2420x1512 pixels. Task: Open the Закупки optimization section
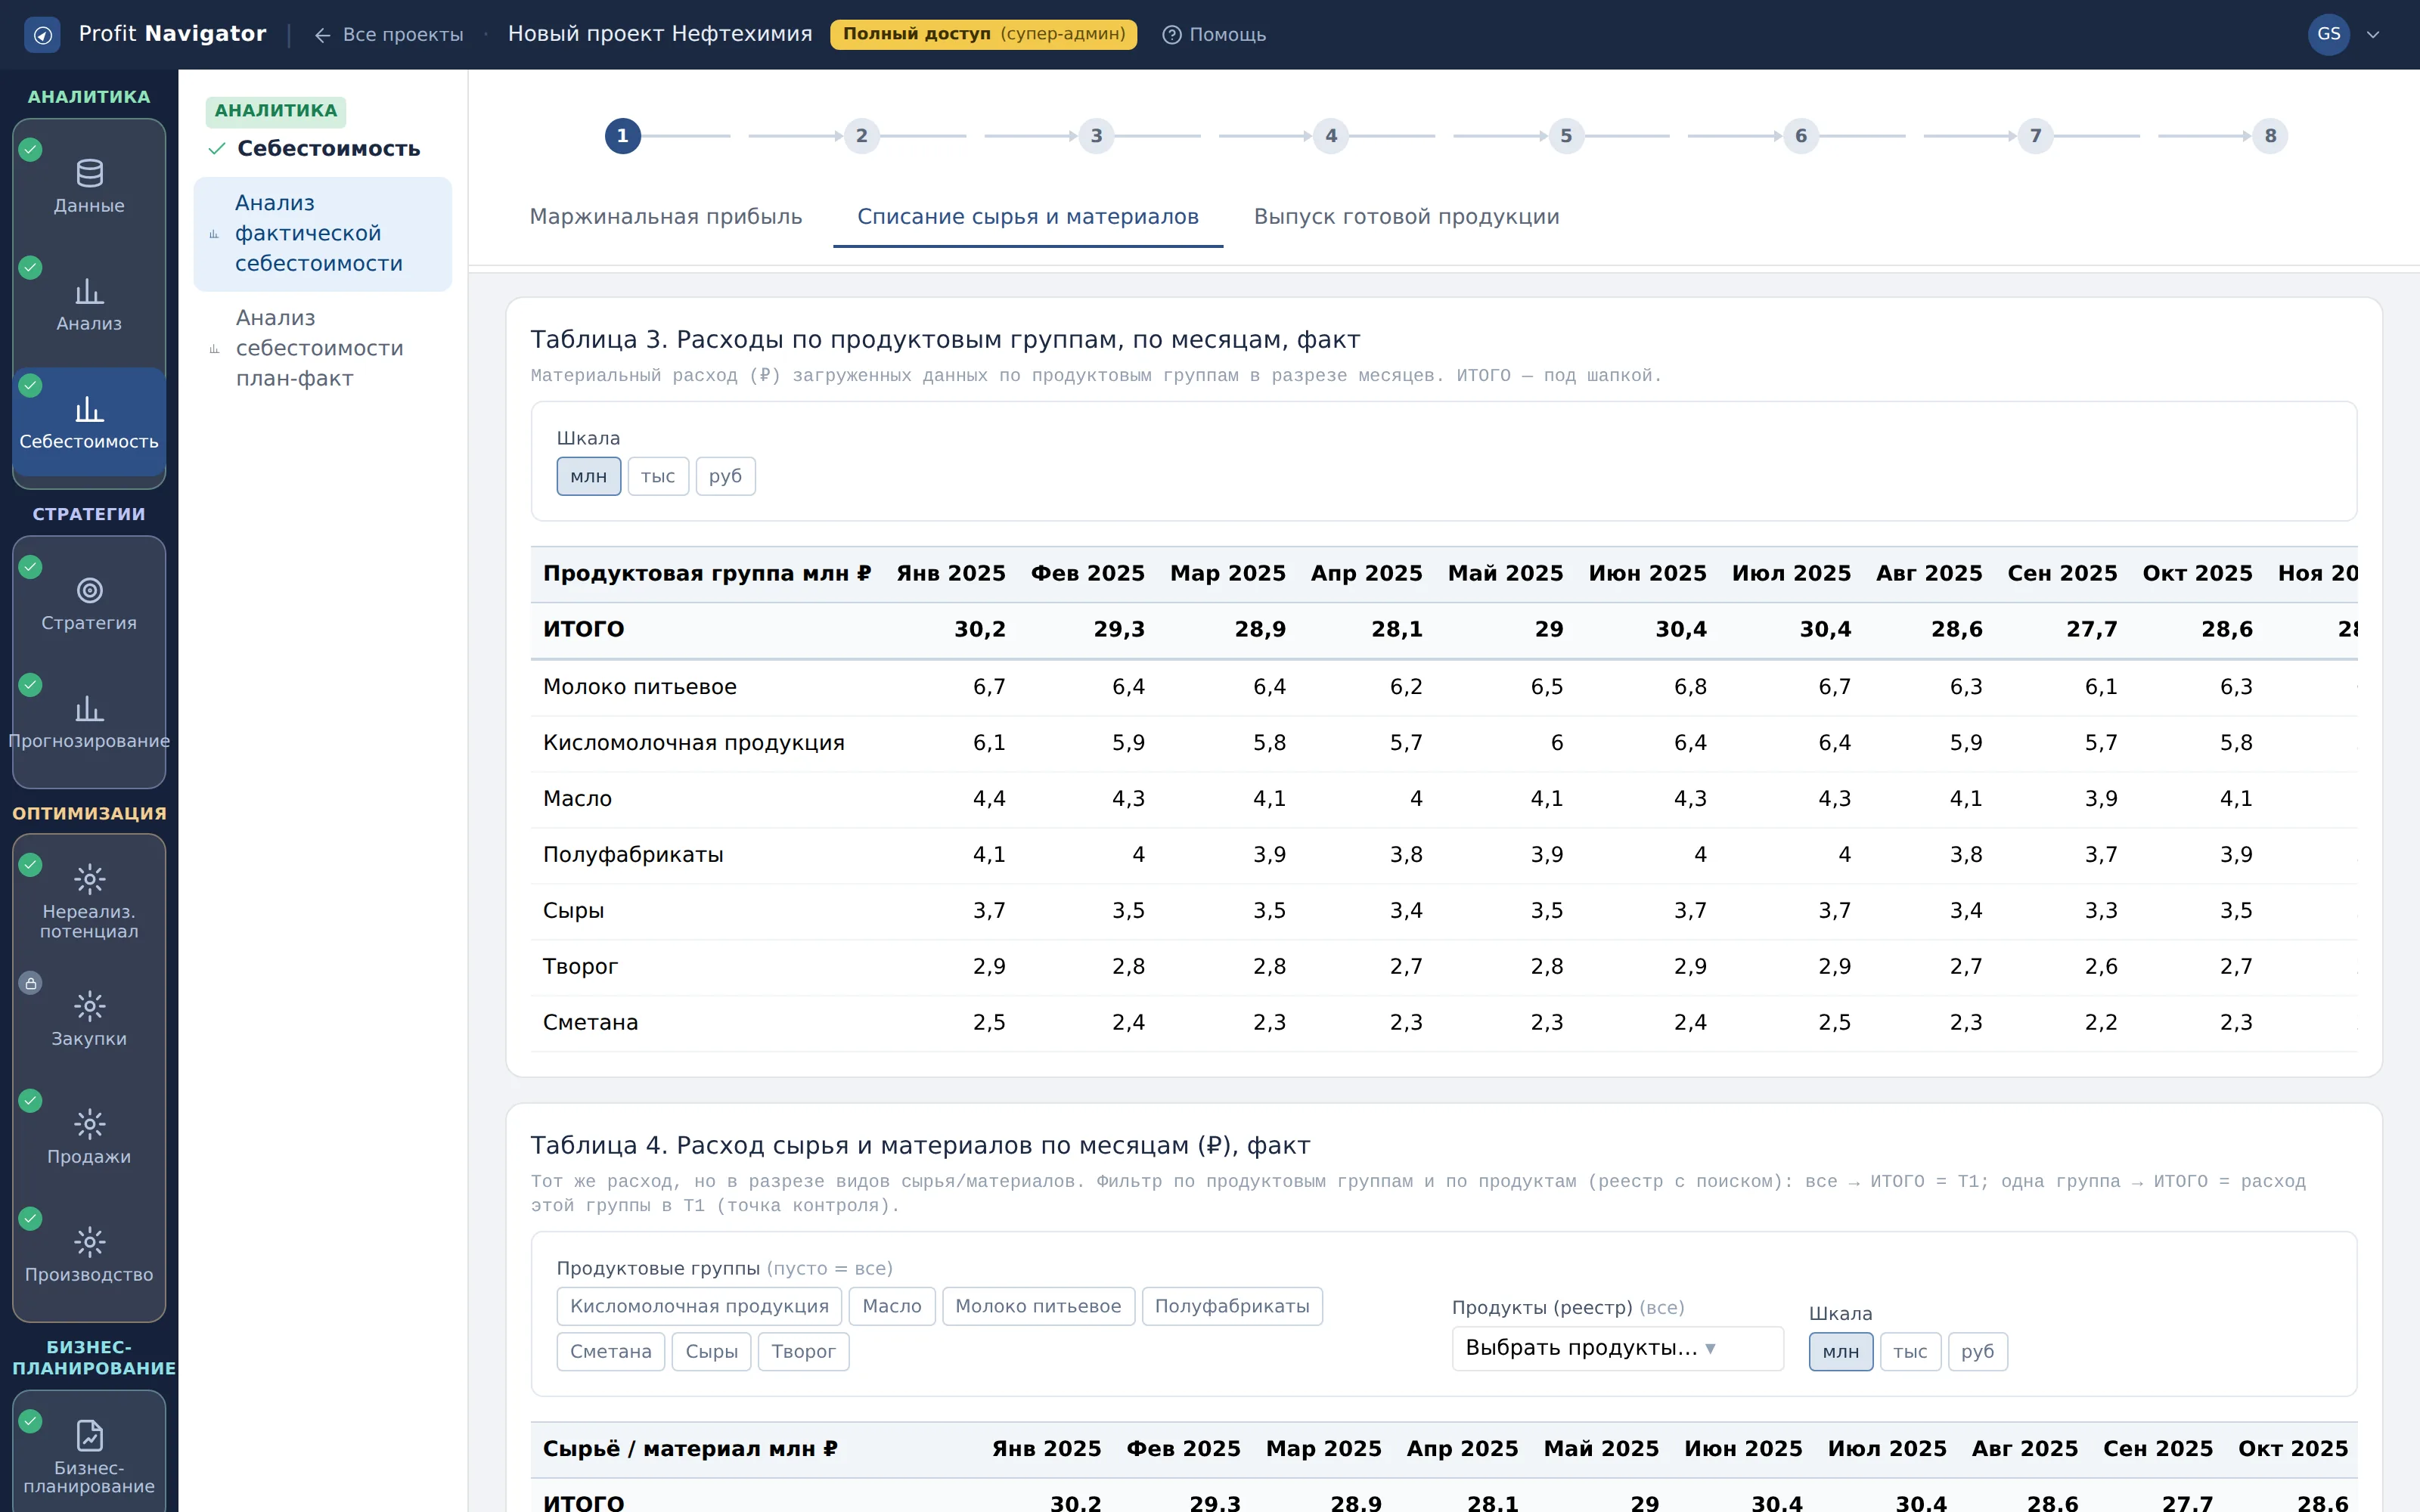(x=89, y=1019)
